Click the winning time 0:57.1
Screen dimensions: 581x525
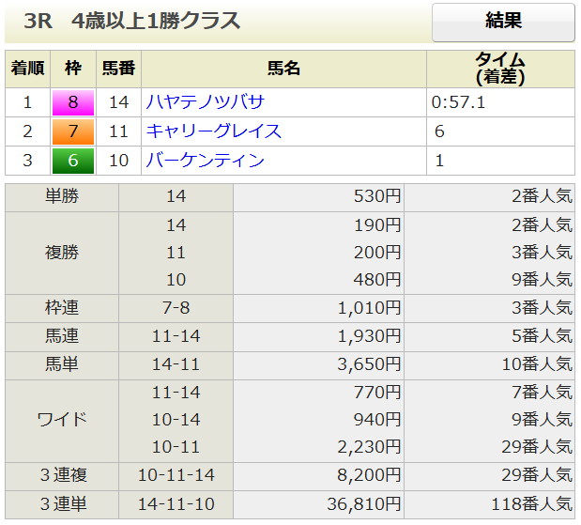[x=458, y=102]
